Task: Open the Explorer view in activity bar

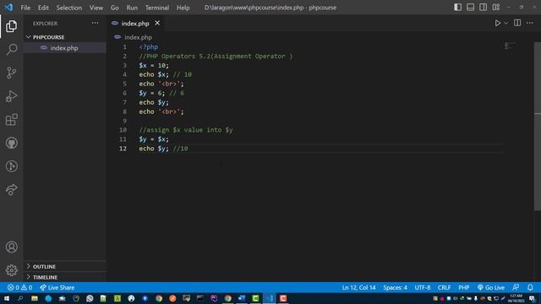Action: point(11,26)
